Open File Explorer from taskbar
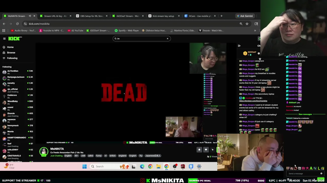Viewport: 327px width, 183px height. 158,166
